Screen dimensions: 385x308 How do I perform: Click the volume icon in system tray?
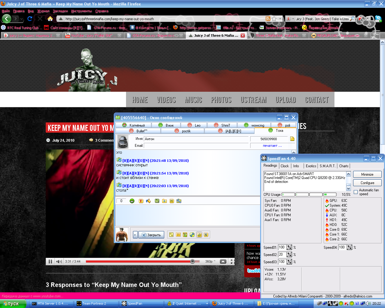pos(368,303)
